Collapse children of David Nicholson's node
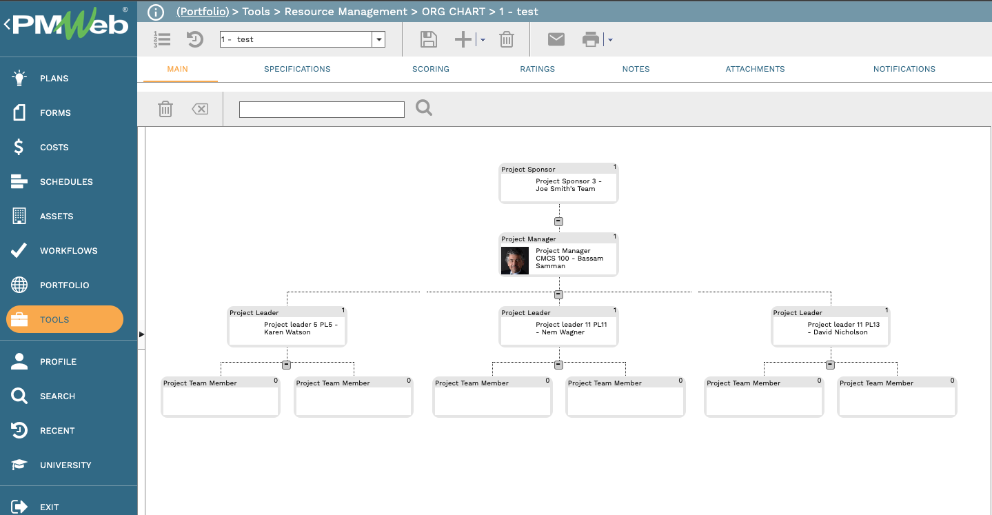This screenshot has height=515, width=992. (830, 365)
